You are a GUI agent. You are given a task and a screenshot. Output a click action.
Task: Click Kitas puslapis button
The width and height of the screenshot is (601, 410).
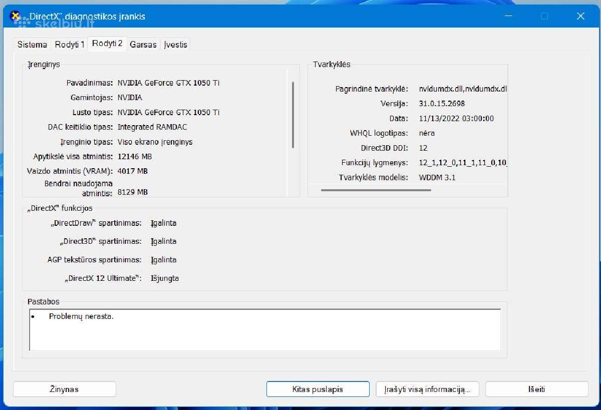click(x=318, y=389)
